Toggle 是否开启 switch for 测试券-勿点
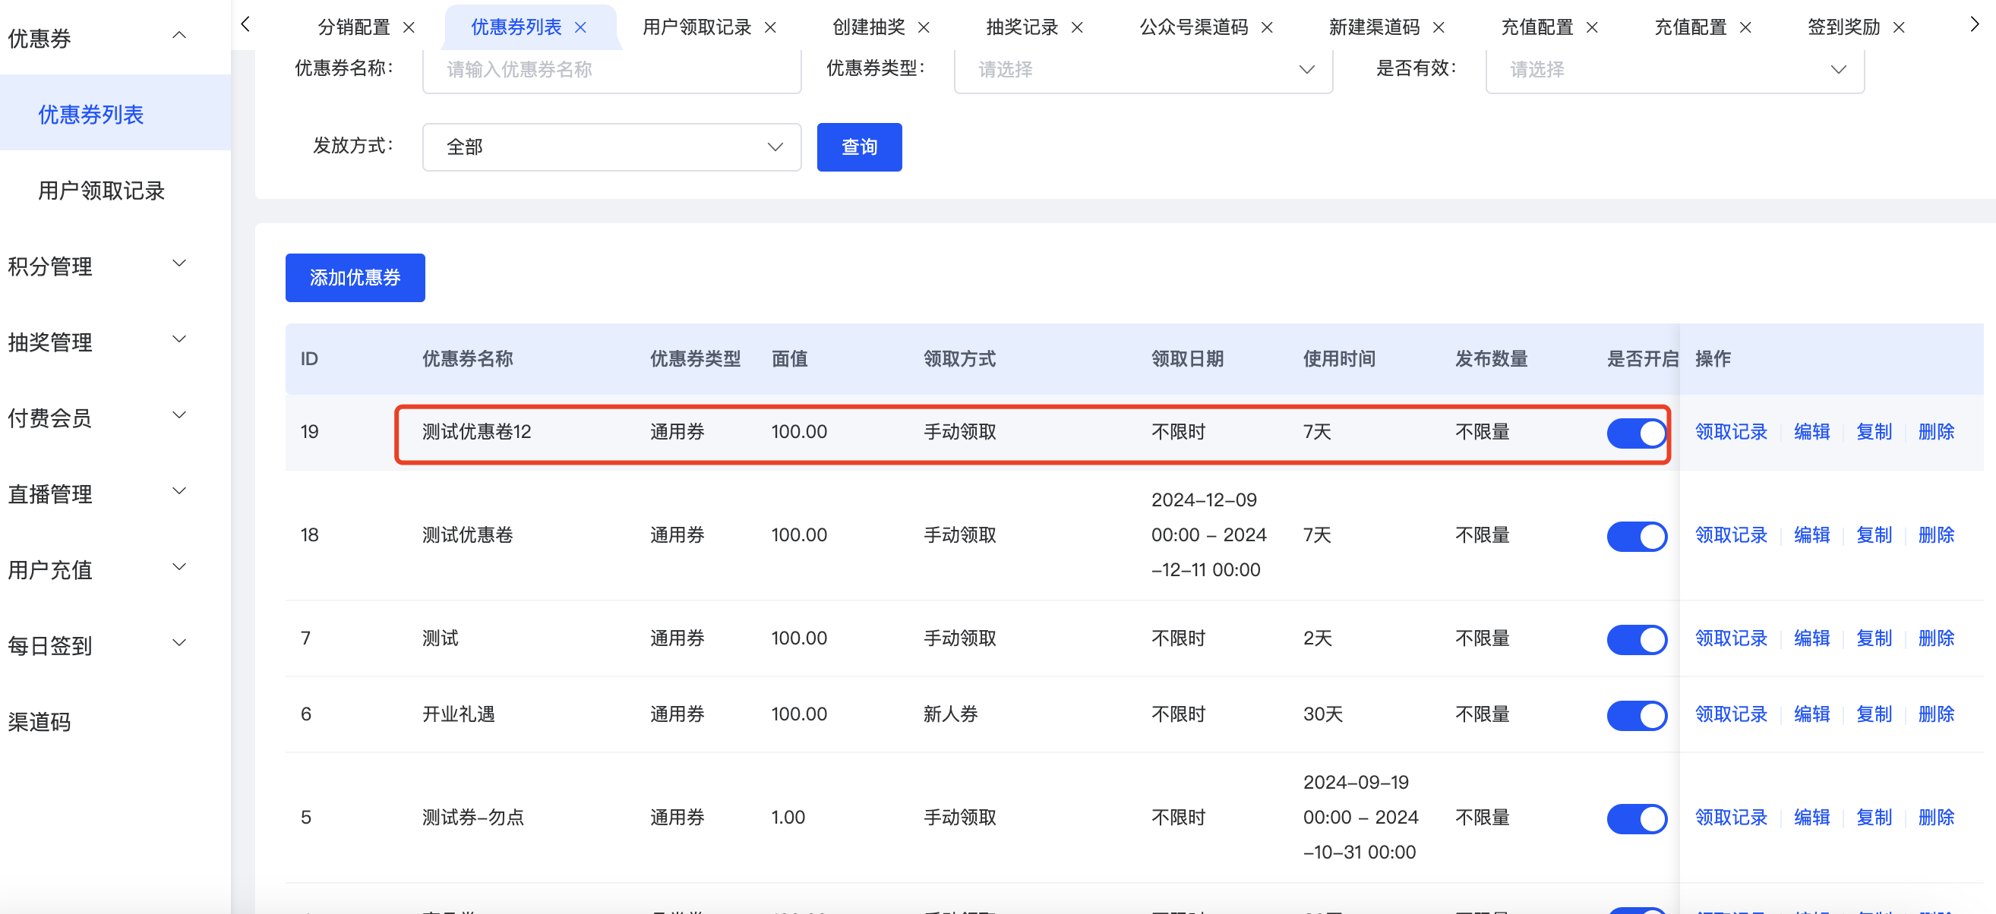 (x=1637, y=818)
